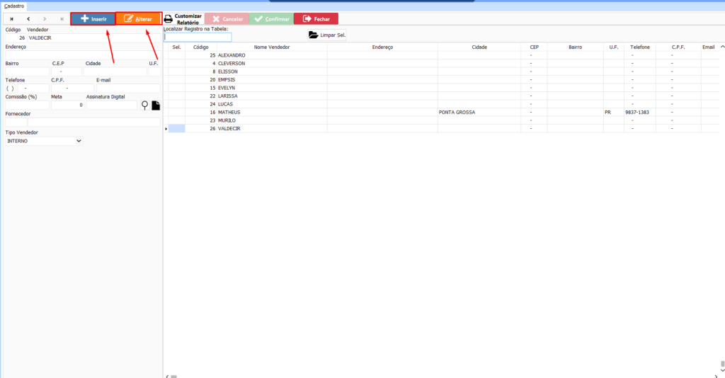Toggle Sel. cell for ALEXANDRO row

click(176, 55)
